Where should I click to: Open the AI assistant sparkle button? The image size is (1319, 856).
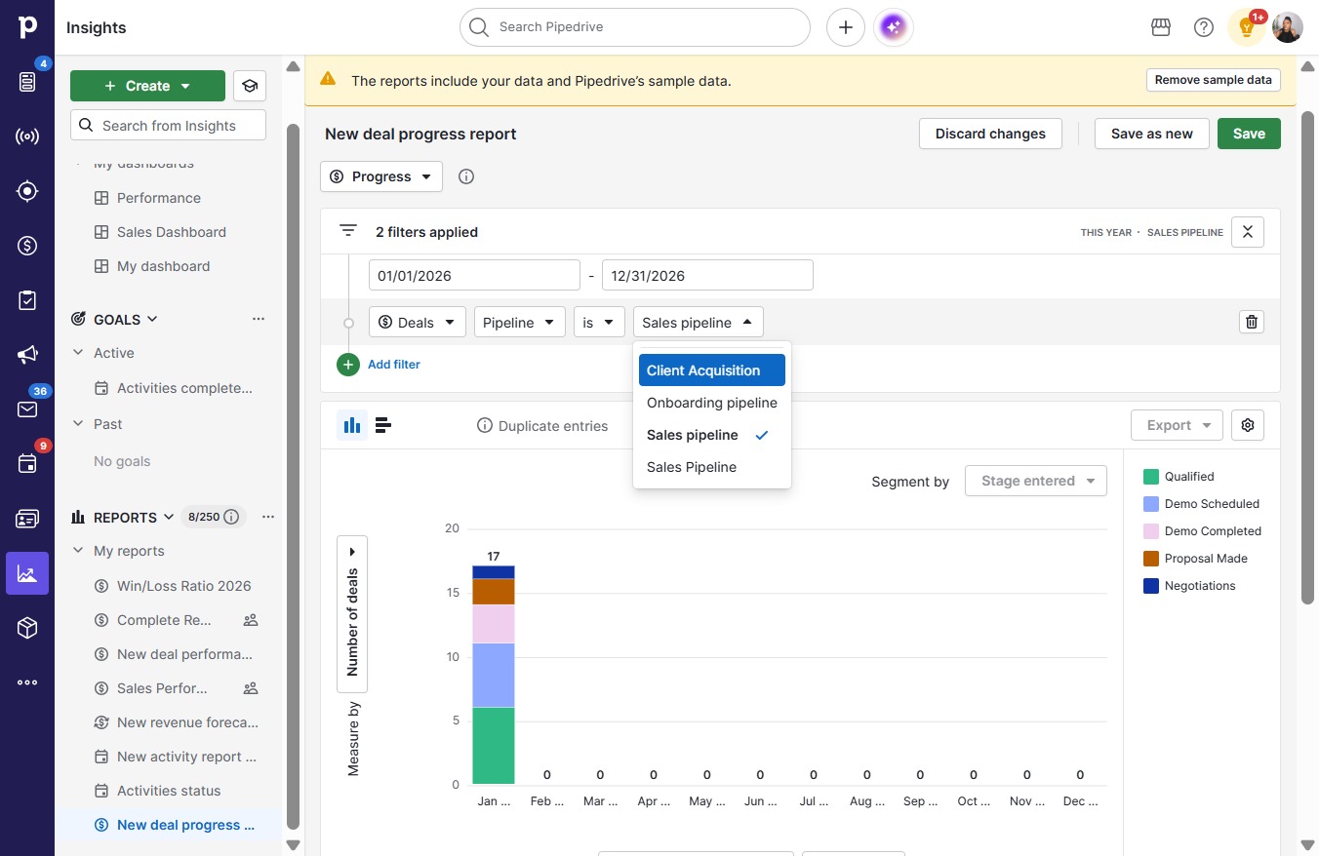click(x=894, y=27)
